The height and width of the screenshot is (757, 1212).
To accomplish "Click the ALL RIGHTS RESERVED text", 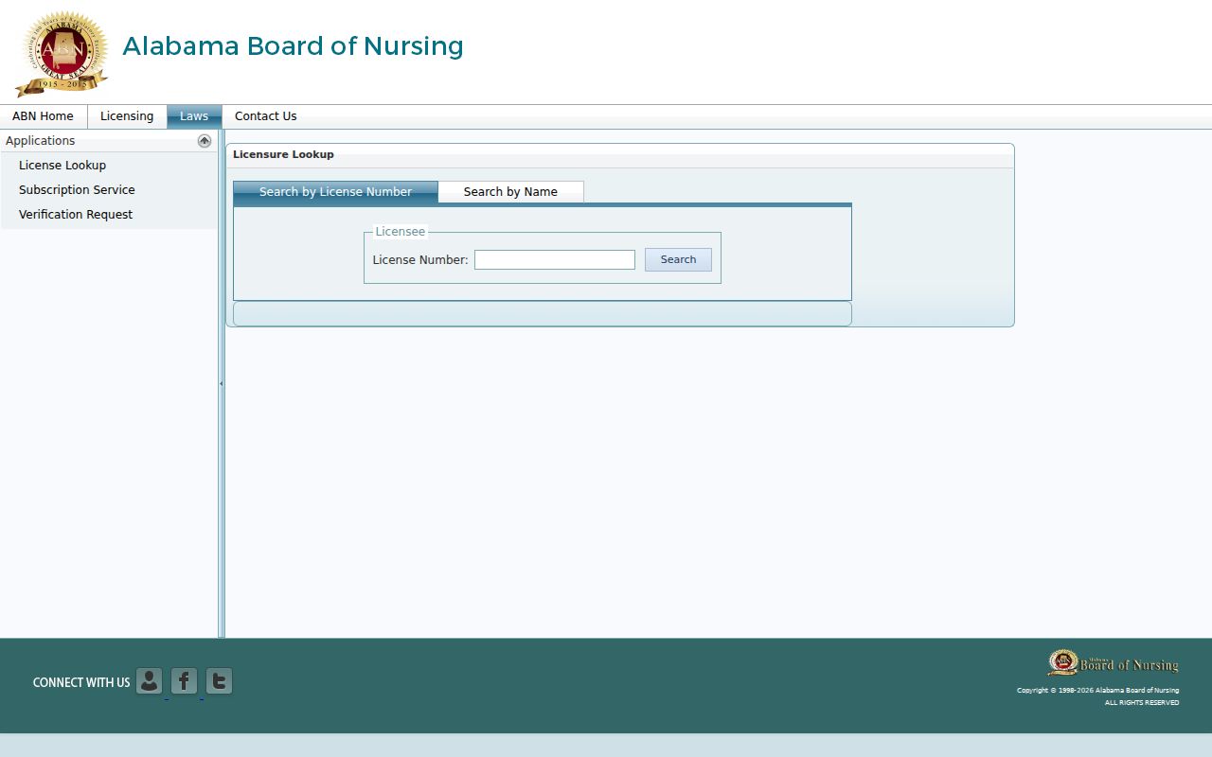I will 1142,702.
